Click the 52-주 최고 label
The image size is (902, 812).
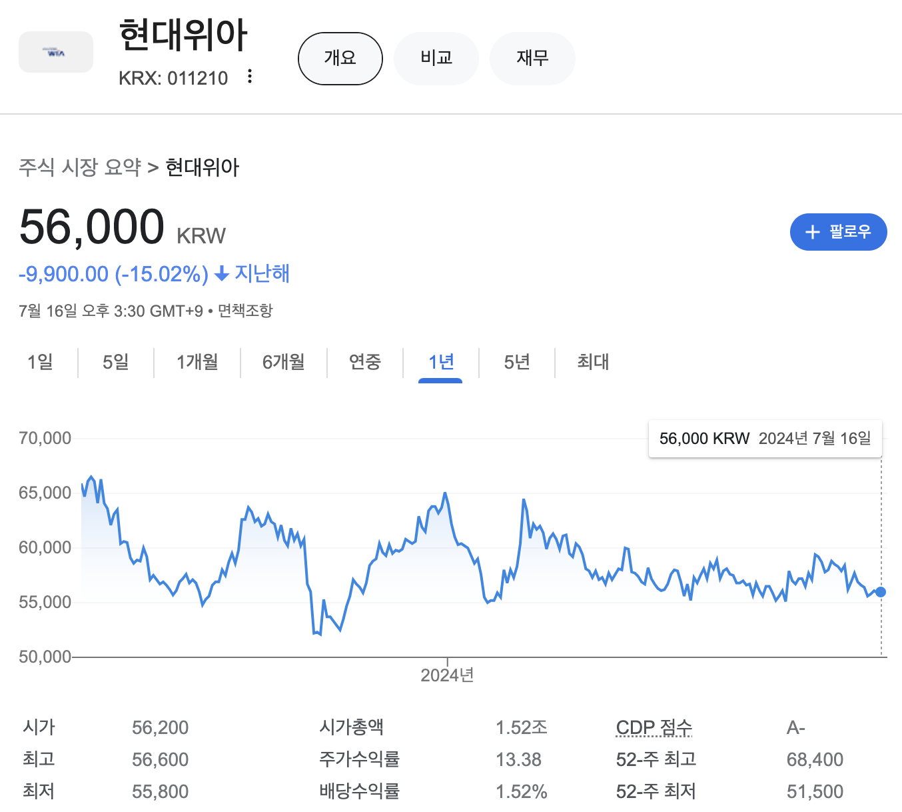tap(656, 759)
